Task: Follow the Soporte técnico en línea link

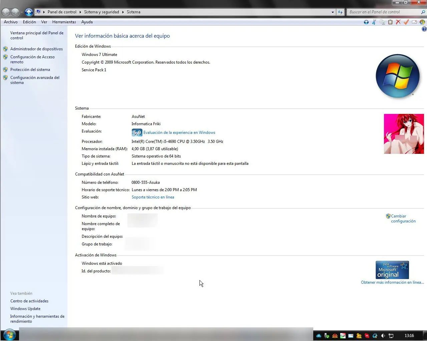Action: pyautogui.click(x=153, y=197)
